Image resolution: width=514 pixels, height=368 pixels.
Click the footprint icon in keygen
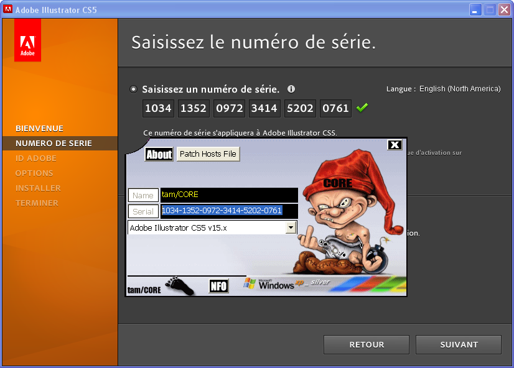pyautogui.click(x=179, y=285)
